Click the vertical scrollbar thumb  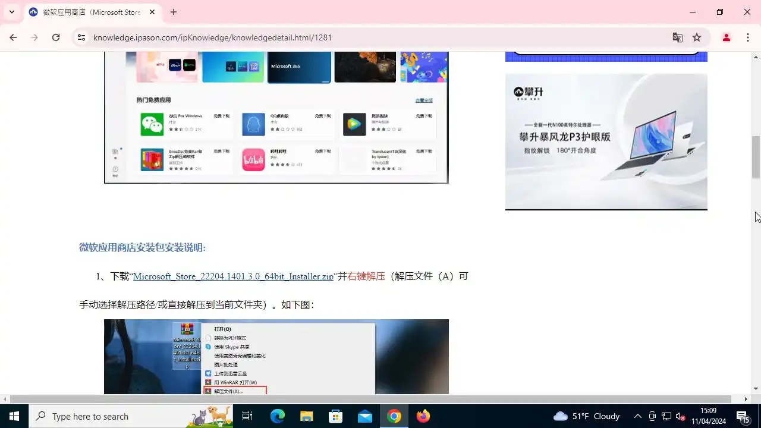pos(756,157)
